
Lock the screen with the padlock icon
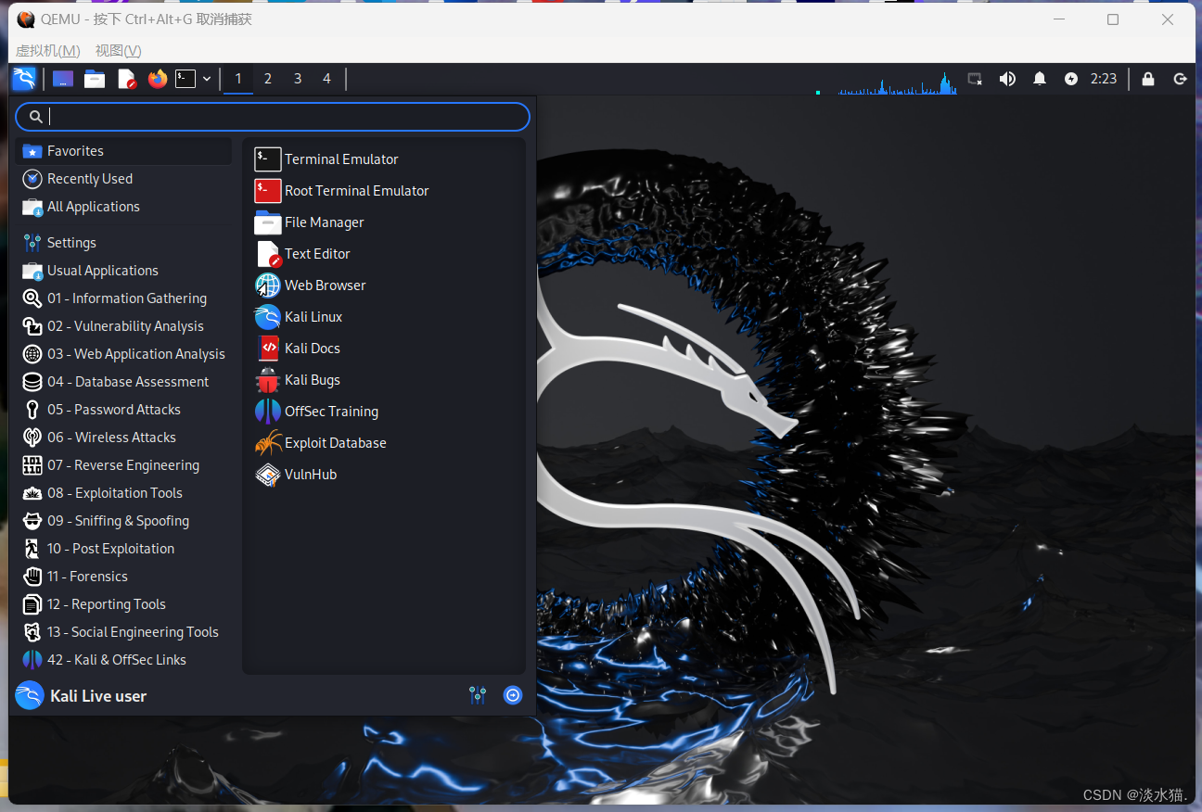1148,79
